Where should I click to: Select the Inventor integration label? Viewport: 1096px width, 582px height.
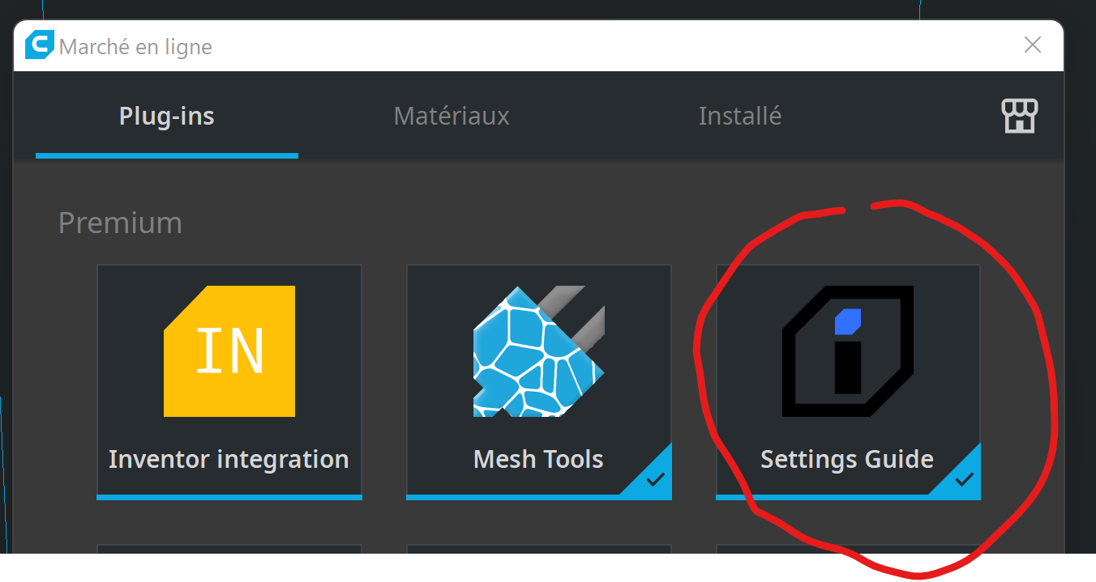(229, 459)
